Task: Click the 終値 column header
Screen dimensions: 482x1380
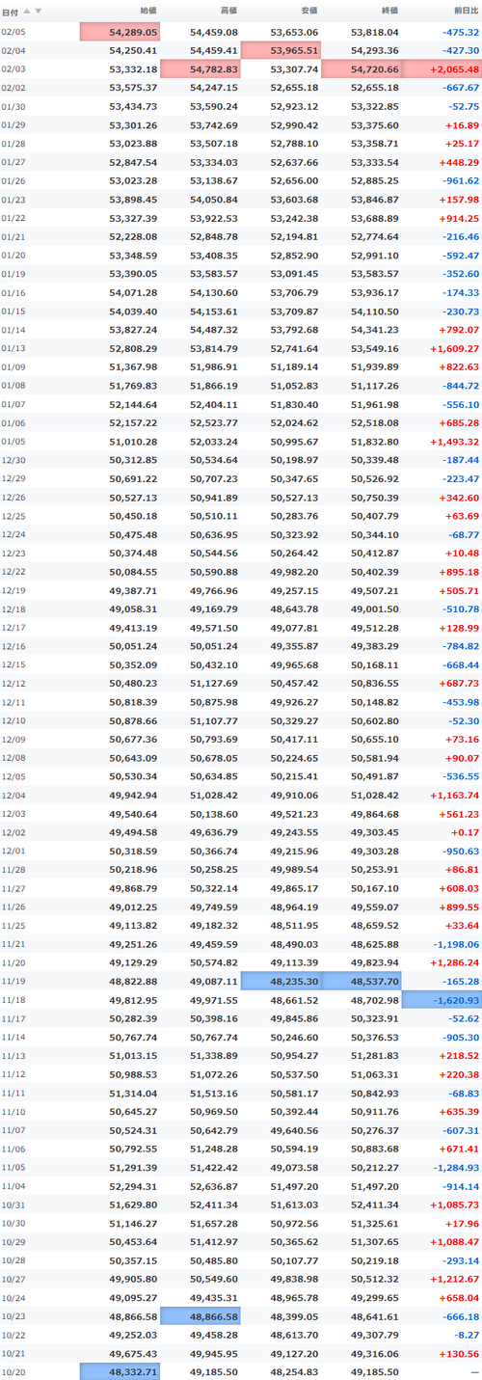Action: 388,12
